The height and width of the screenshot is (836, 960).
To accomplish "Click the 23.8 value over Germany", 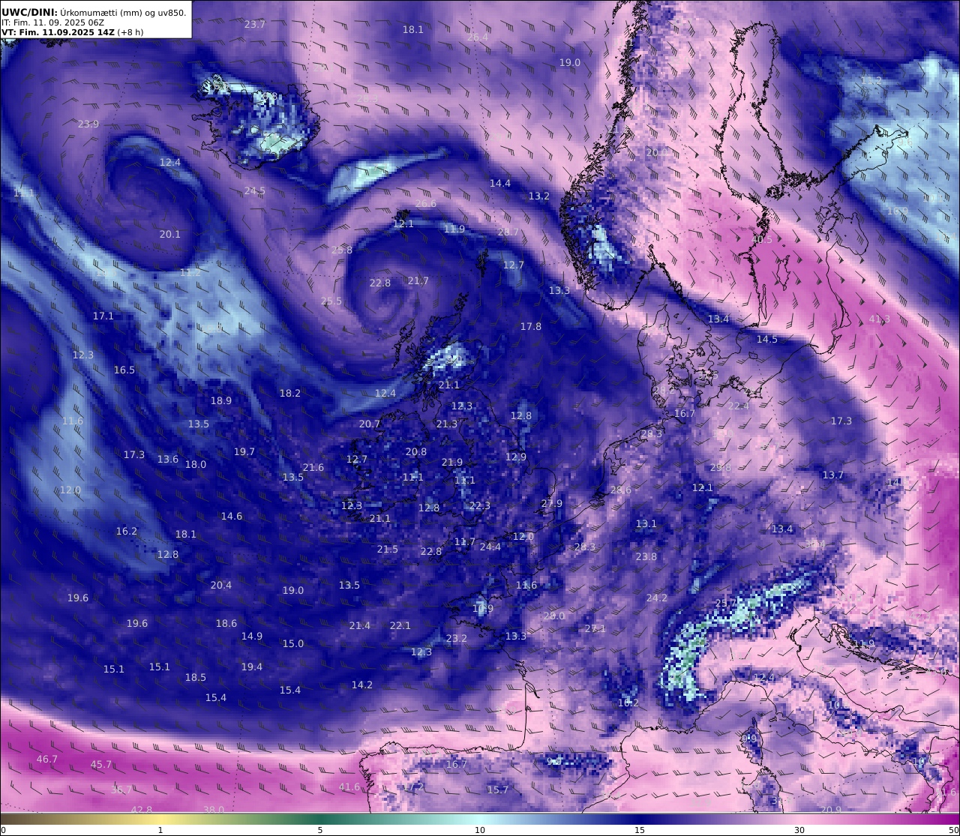I will pos(646,556).
